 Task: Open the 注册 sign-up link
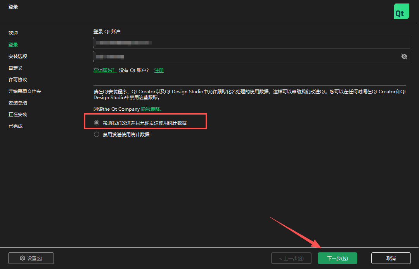click(159, 70)
